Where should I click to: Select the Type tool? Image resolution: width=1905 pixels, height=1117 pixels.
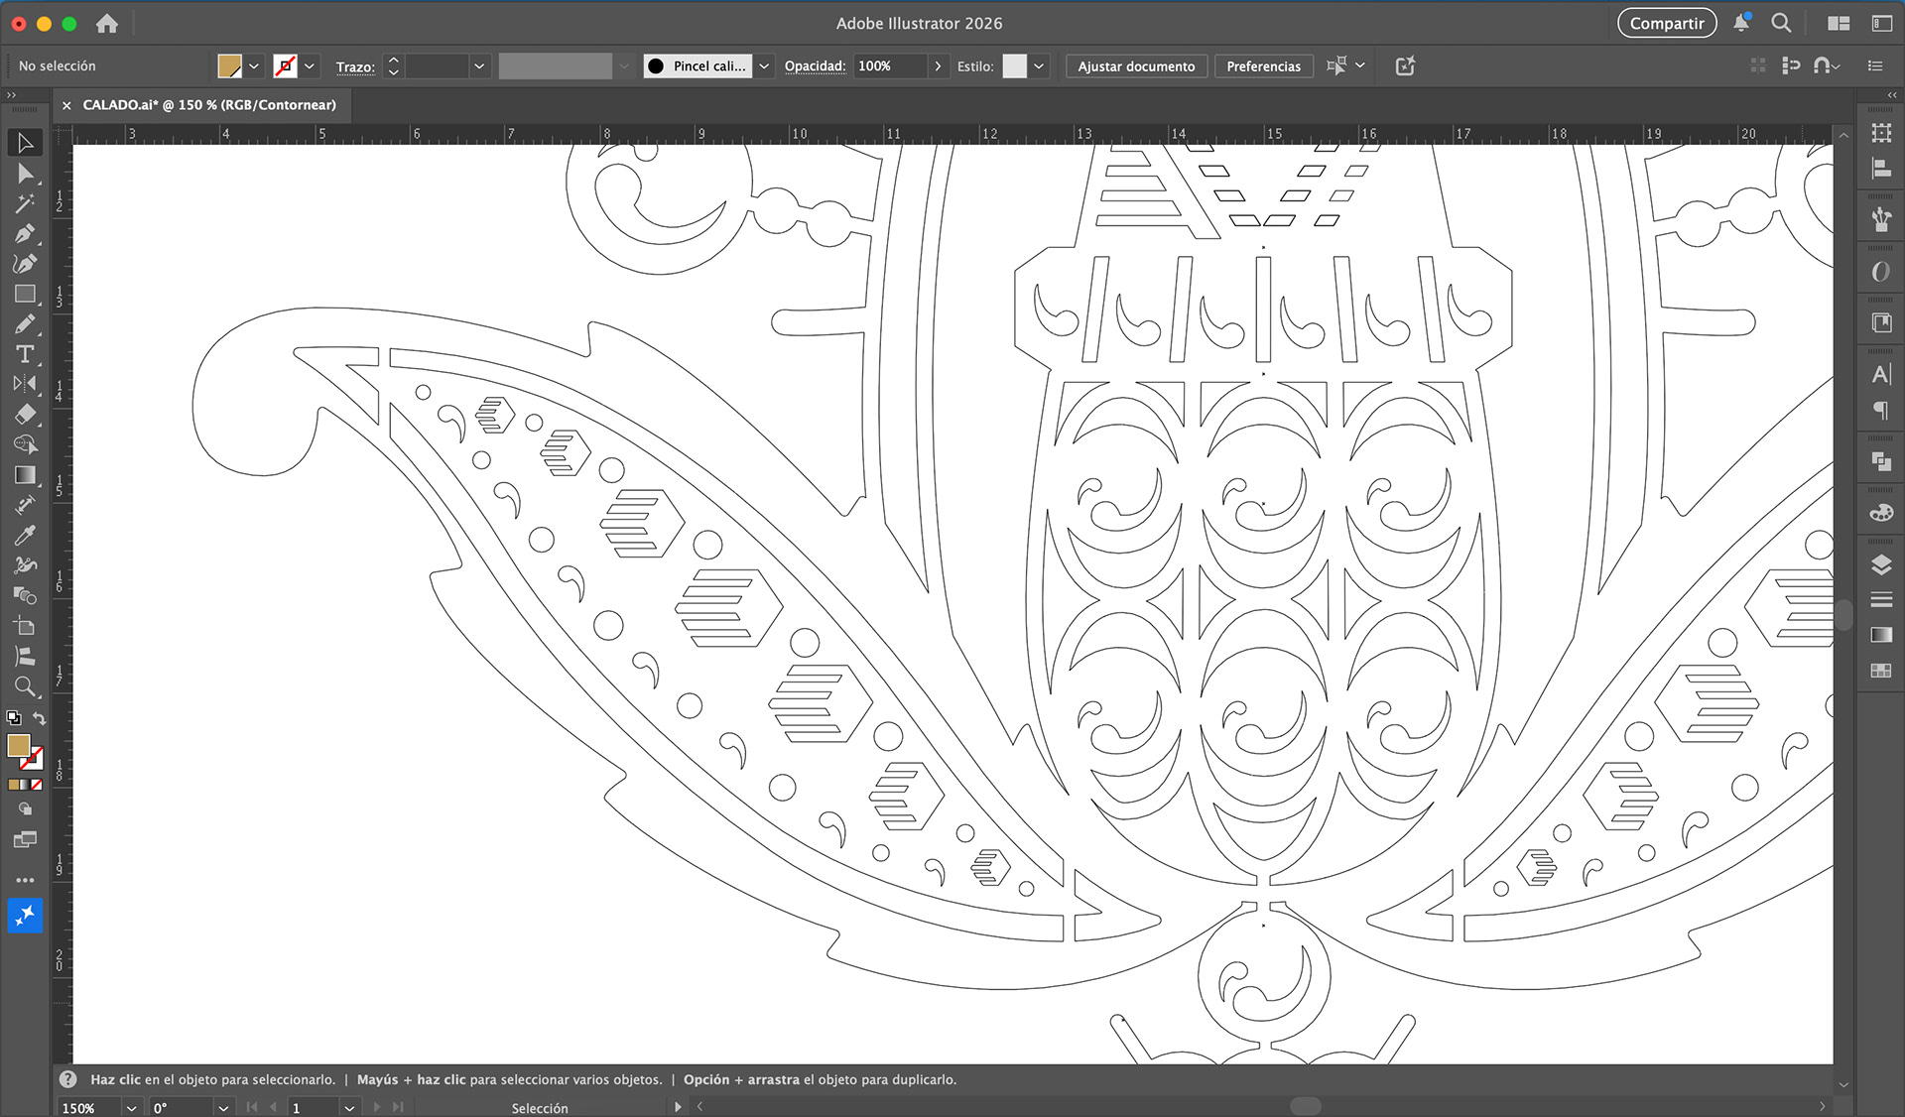[25, 354]
